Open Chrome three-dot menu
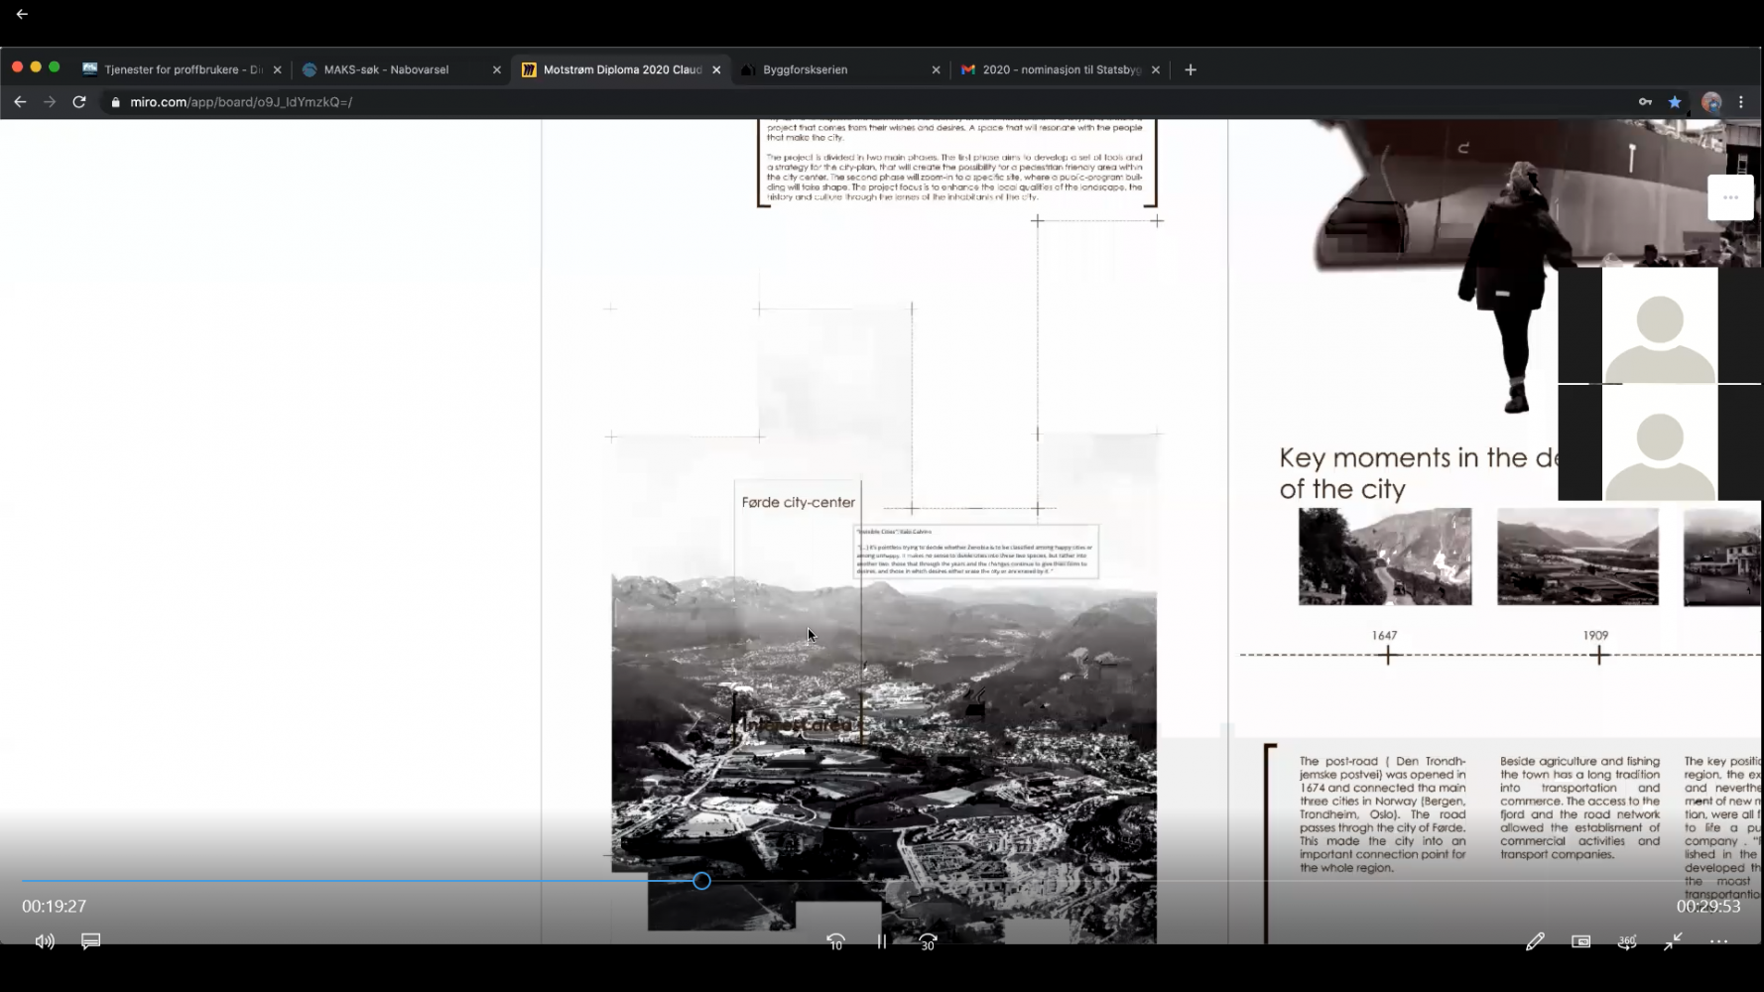This screenshot has height=992, width=1764. pos(1741,101)
